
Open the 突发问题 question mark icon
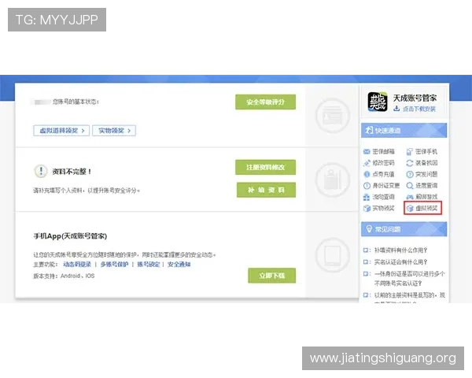pyautogui.click(x=409, y=174)
